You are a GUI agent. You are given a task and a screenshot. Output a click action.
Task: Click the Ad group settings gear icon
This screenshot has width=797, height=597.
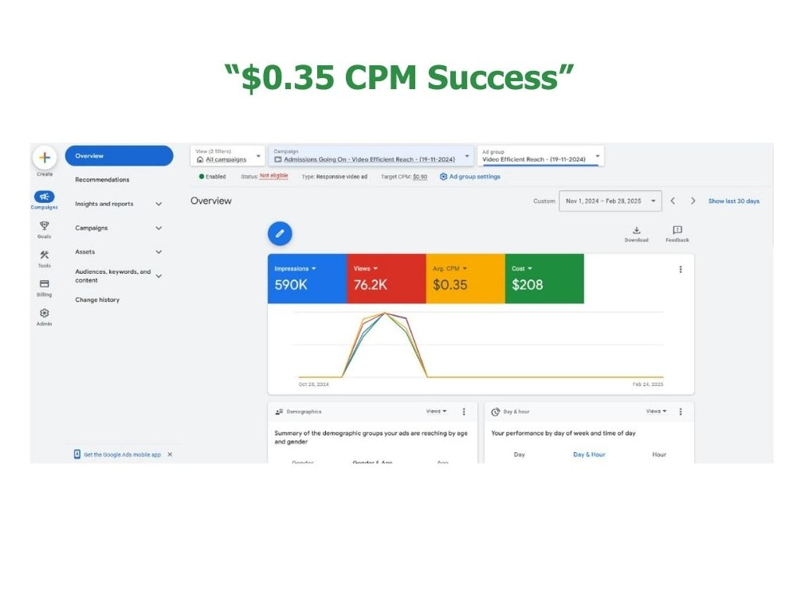point(443,177)
